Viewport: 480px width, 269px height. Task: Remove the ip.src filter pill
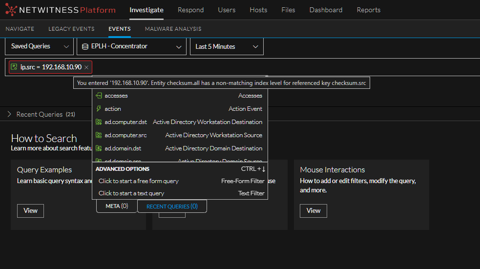86,67
